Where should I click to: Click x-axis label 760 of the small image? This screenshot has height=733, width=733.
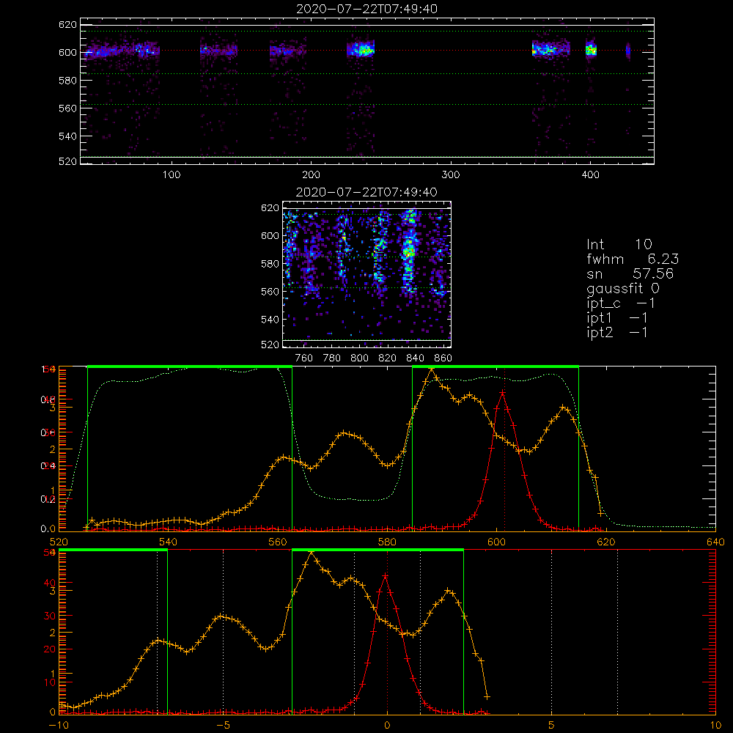(304, 358)
